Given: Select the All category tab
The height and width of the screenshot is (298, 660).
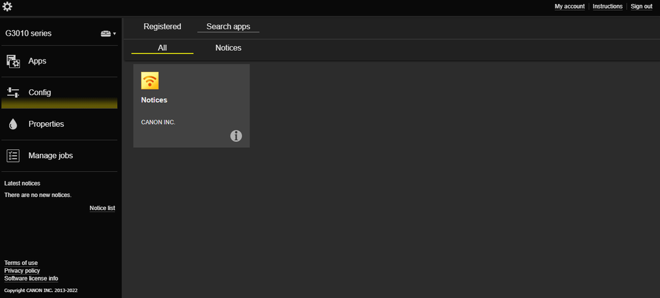Looking at the screenshot, I should [163, 48].
